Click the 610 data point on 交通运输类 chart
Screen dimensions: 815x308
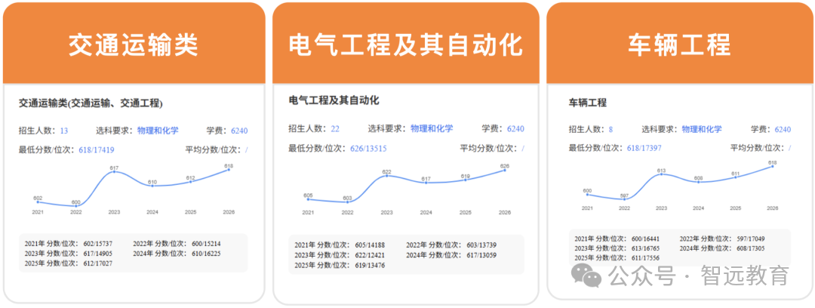click(152, 186)
